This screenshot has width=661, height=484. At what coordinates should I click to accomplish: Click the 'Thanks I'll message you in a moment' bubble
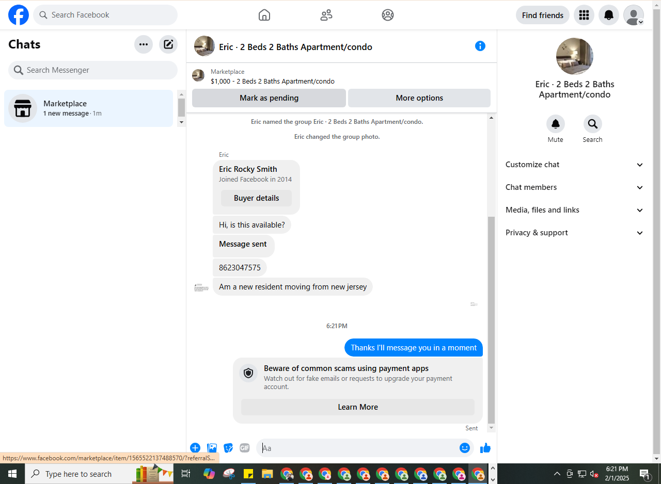click(x=414, y=348)
